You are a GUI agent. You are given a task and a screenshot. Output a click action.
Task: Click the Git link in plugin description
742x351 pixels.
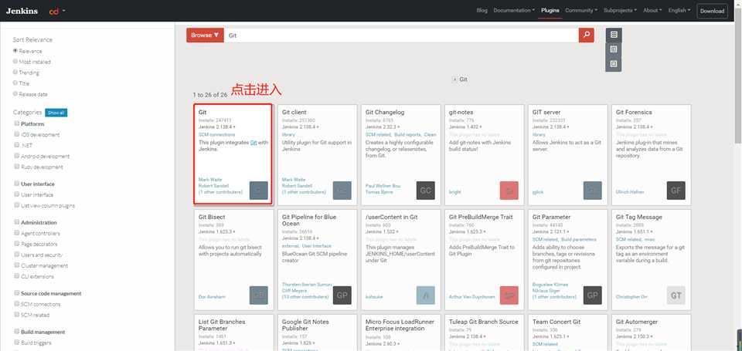(x=254, y=143)
